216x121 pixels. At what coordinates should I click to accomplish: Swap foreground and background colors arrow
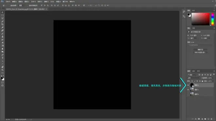pos(4,76)
